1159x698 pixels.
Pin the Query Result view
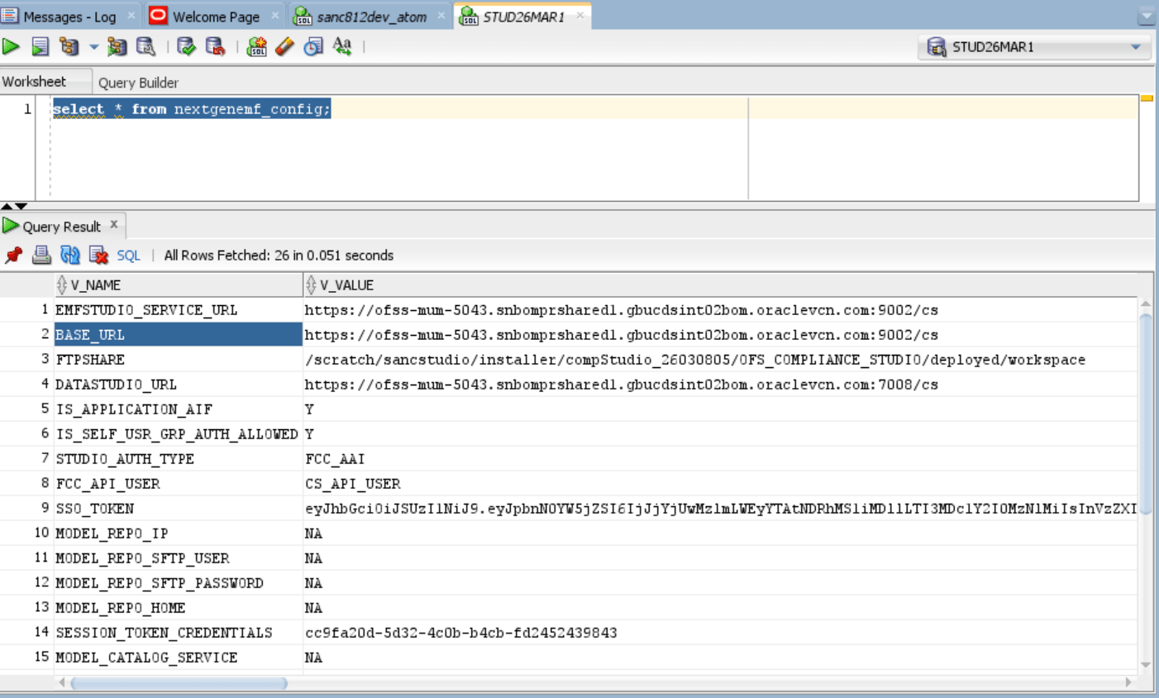(12, 255)
